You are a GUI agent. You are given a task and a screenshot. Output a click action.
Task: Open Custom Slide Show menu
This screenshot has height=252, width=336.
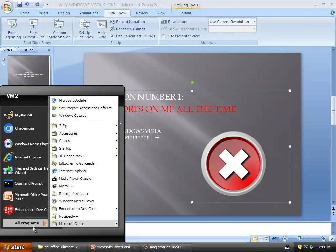pyautogui.click(x=59, y=29)
